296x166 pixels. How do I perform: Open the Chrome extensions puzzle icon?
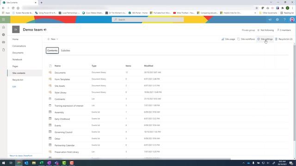[283, 8]
